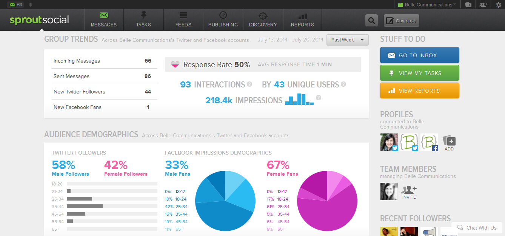Viewport: 505px width, 236px height.
Task: Navigate to the Discovery tab
Action: click(x=263, y=20)
